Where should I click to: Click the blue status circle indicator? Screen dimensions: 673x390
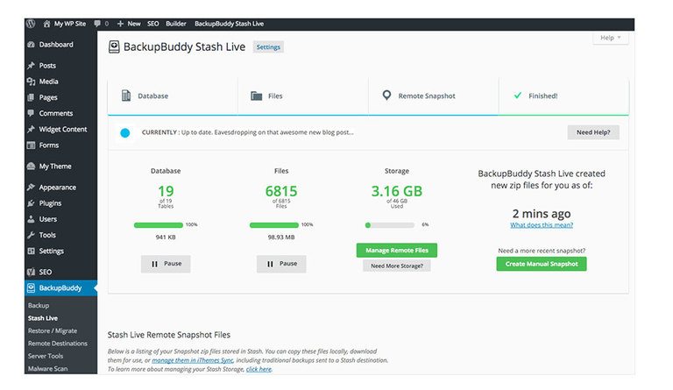coord(125,133)
